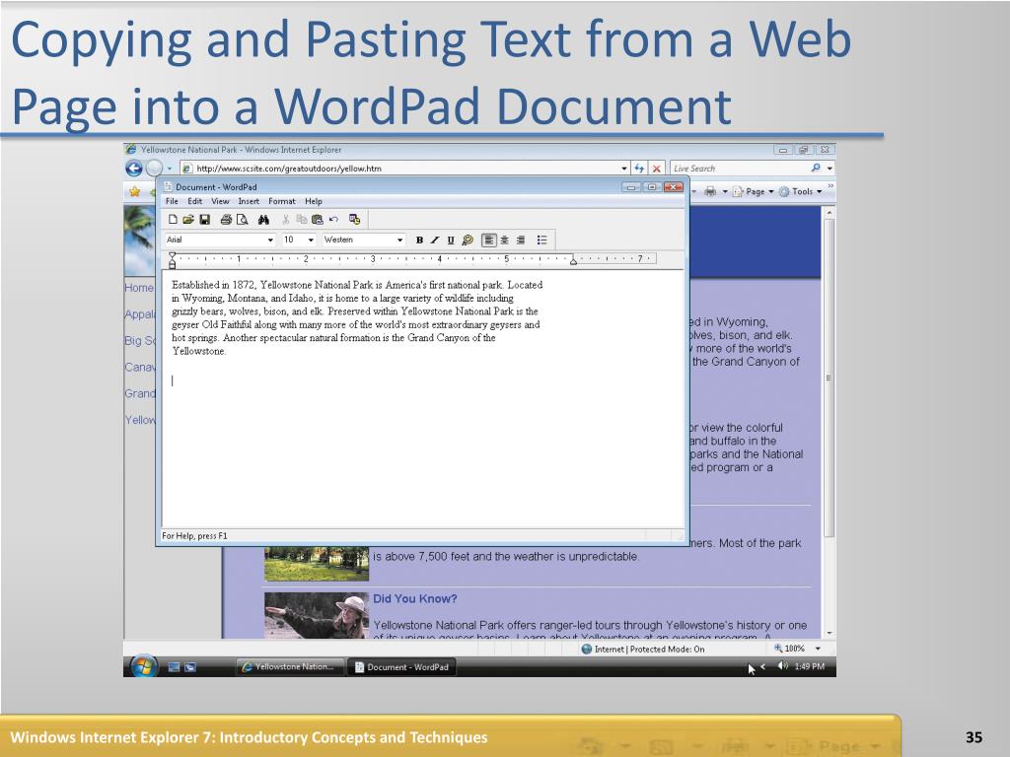Click the ranger woman photo thumbnail

pos(317,615)
